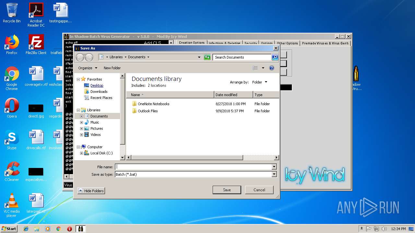Launch FileZilla Client desktop shortcut
The image size is (415, 233).
tap(36, 45)
